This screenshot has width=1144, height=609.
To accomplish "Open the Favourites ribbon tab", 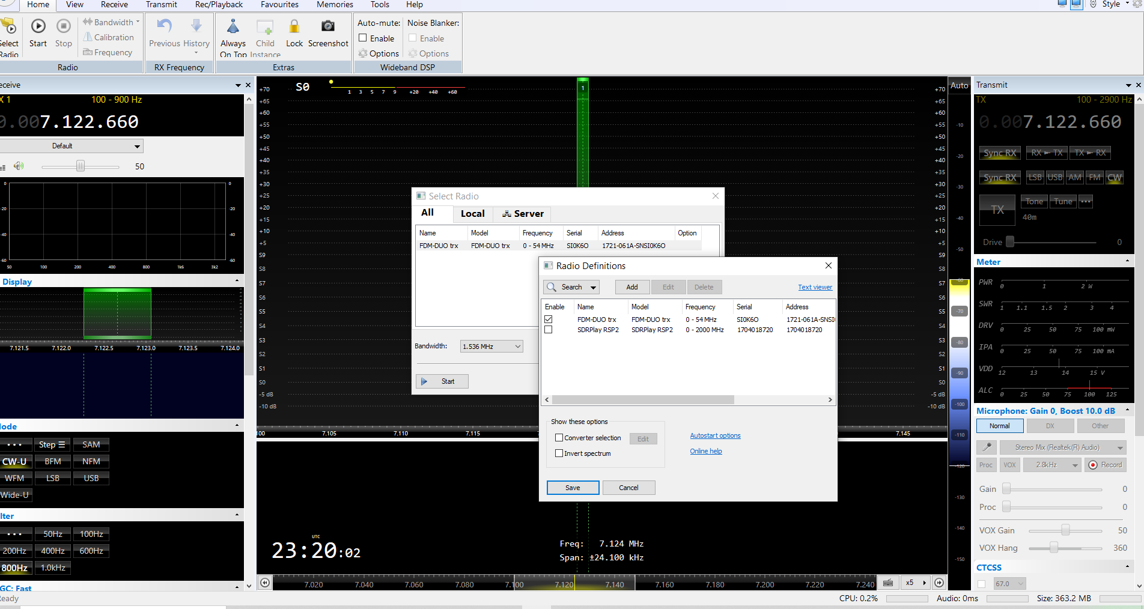I will tap(279, 5).
